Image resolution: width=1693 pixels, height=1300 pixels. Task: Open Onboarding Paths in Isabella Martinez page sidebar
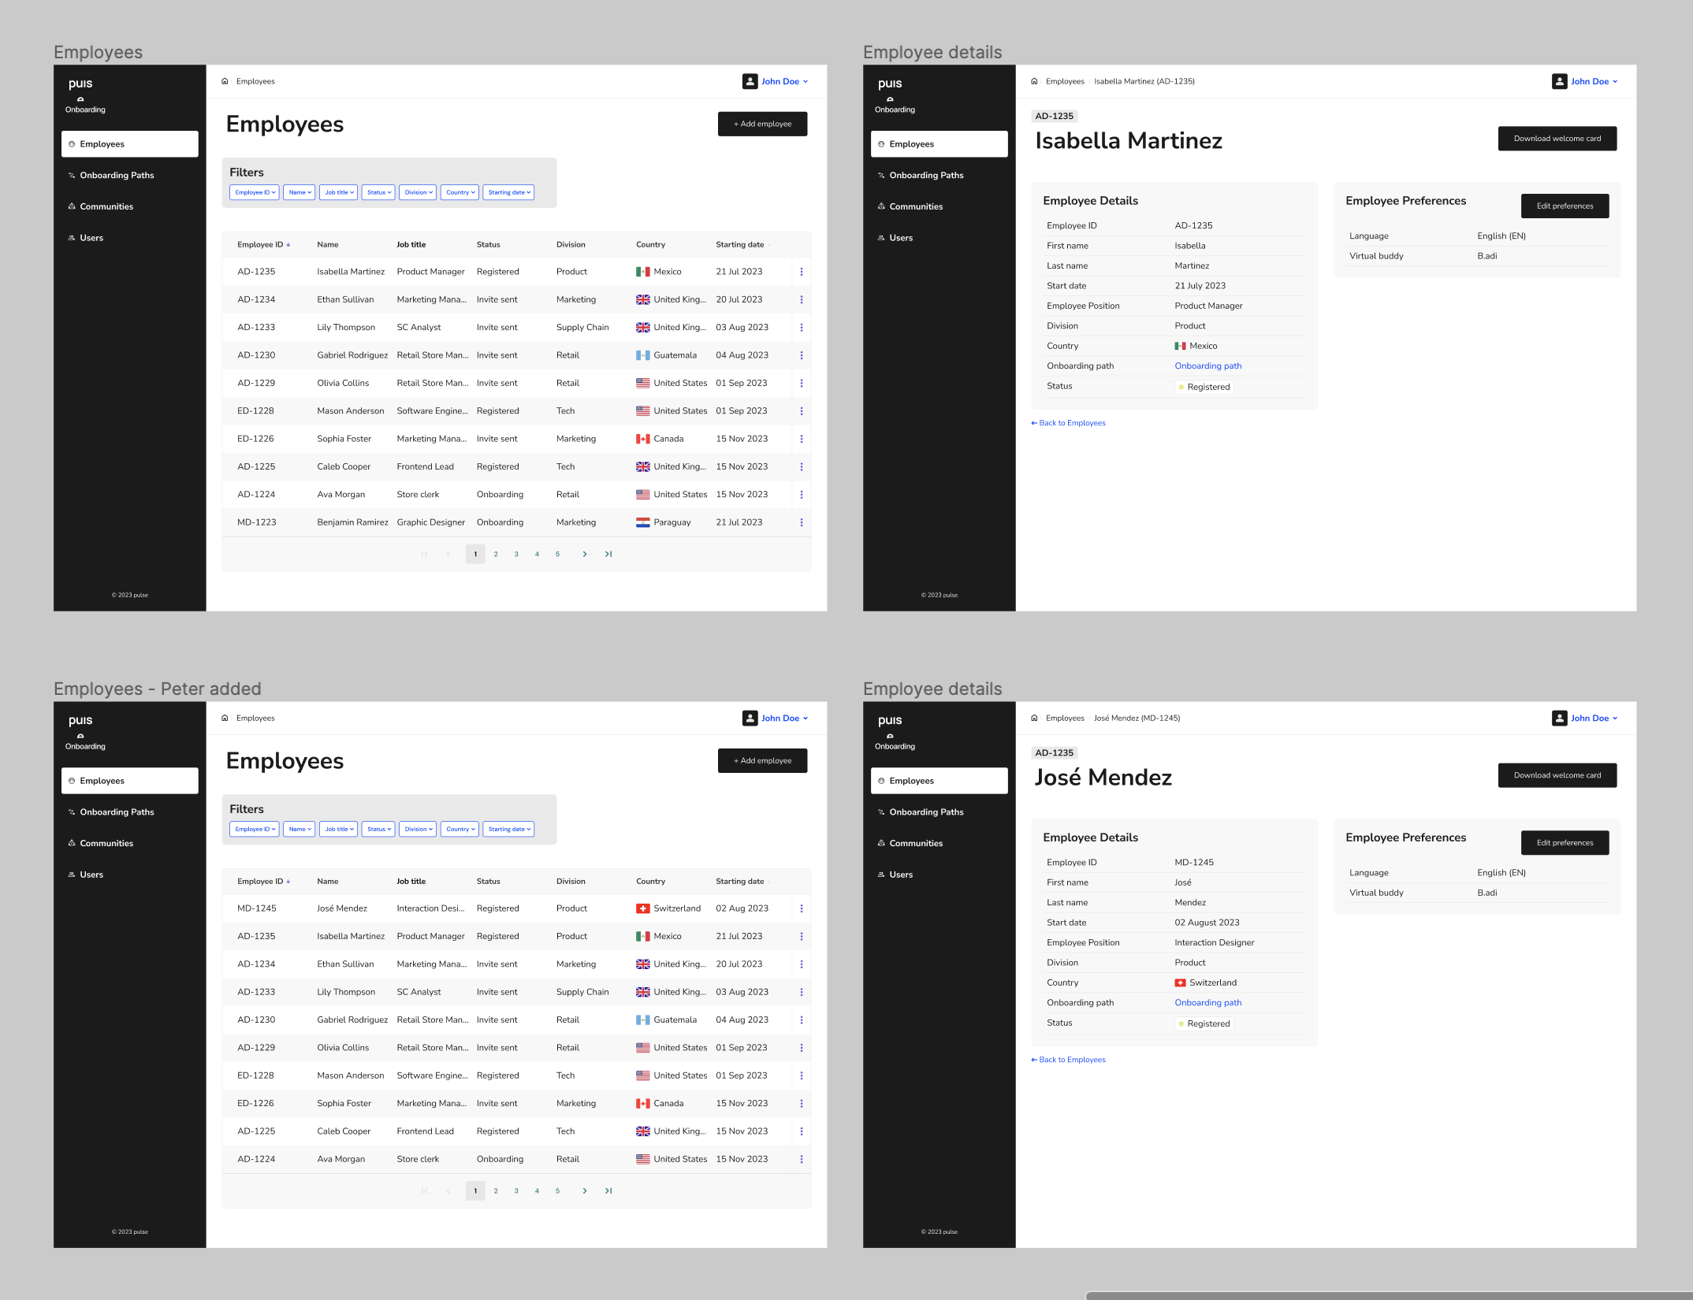(x=925, y=175)
